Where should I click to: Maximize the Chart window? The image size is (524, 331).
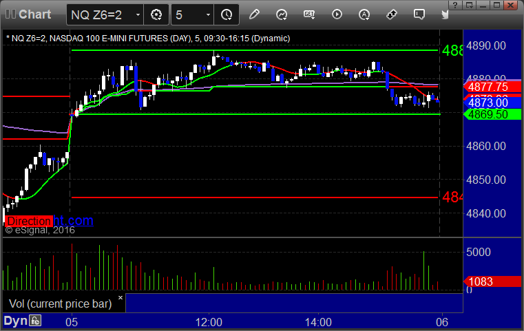(x=496, y=5)
